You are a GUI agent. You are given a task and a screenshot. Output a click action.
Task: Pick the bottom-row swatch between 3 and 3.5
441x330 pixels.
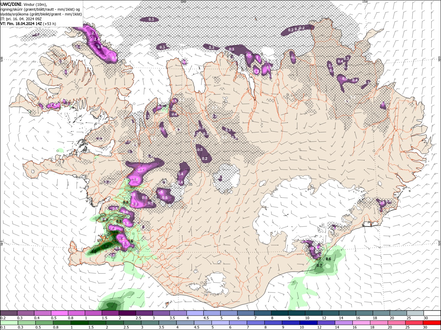150,323
